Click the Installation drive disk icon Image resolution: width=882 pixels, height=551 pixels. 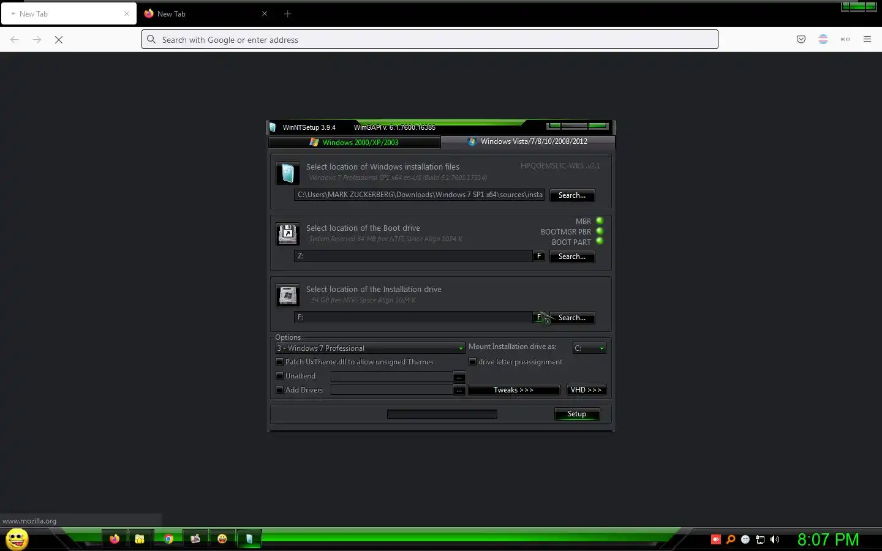click(287, 295)
